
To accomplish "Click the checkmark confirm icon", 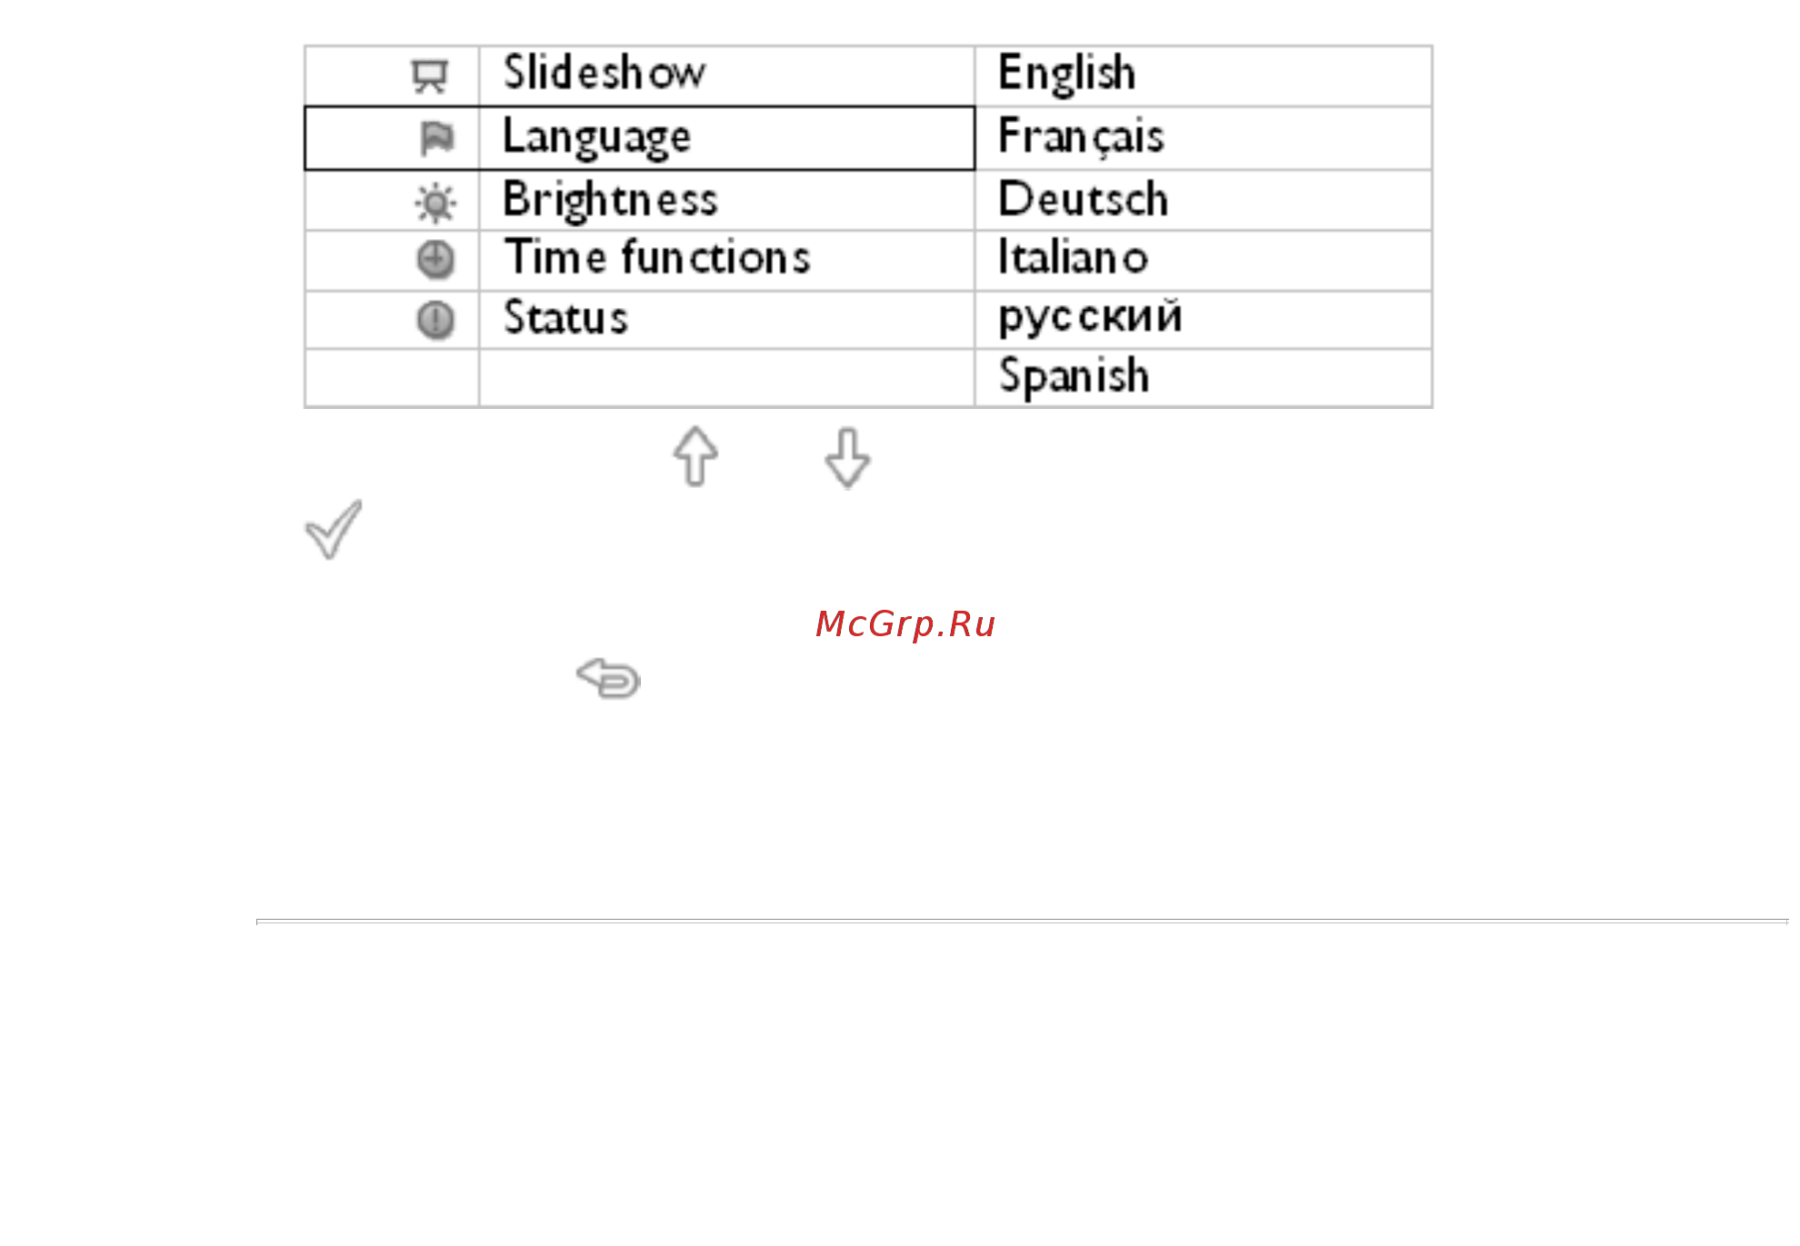I will pyautogui.click(x=334, y=529).
